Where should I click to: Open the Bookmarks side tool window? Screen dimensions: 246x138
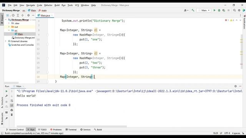coord(2,119)
